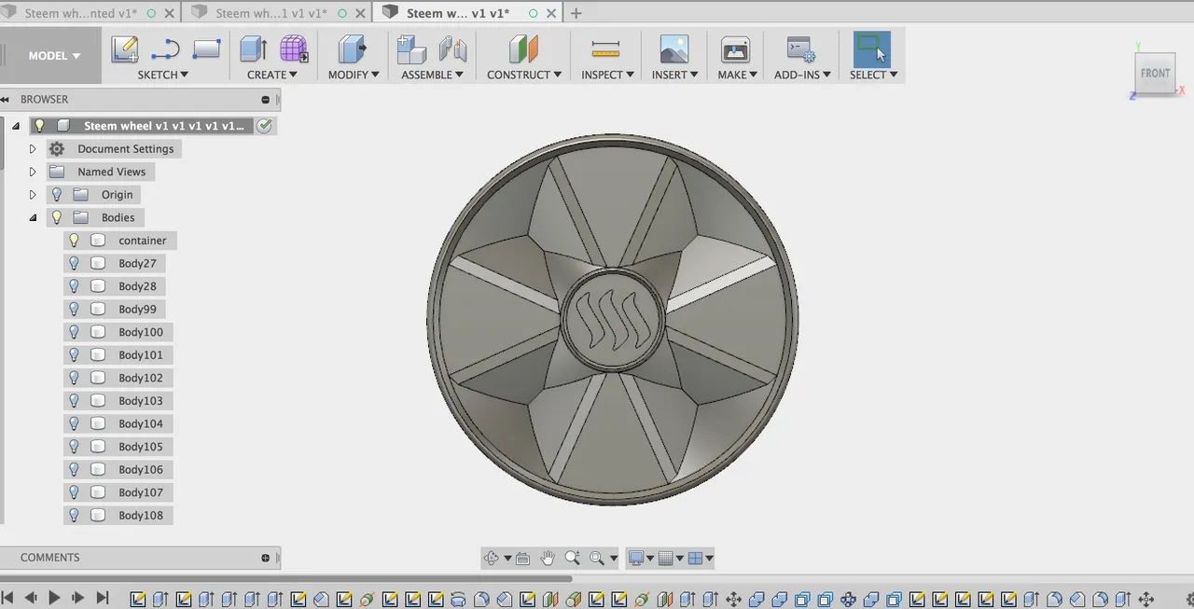Image resolution: width=1194 pixels, height=609 pixels.
Task: Click the Grid and Snaps icon
Action: [x=666, y=559]
